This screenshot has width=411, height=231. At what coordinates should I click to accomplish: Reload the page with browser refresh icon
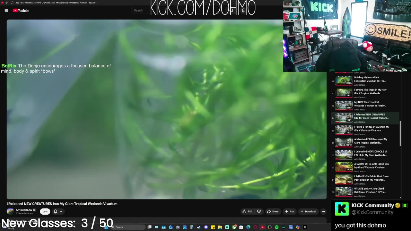click(x=12, y=3)
